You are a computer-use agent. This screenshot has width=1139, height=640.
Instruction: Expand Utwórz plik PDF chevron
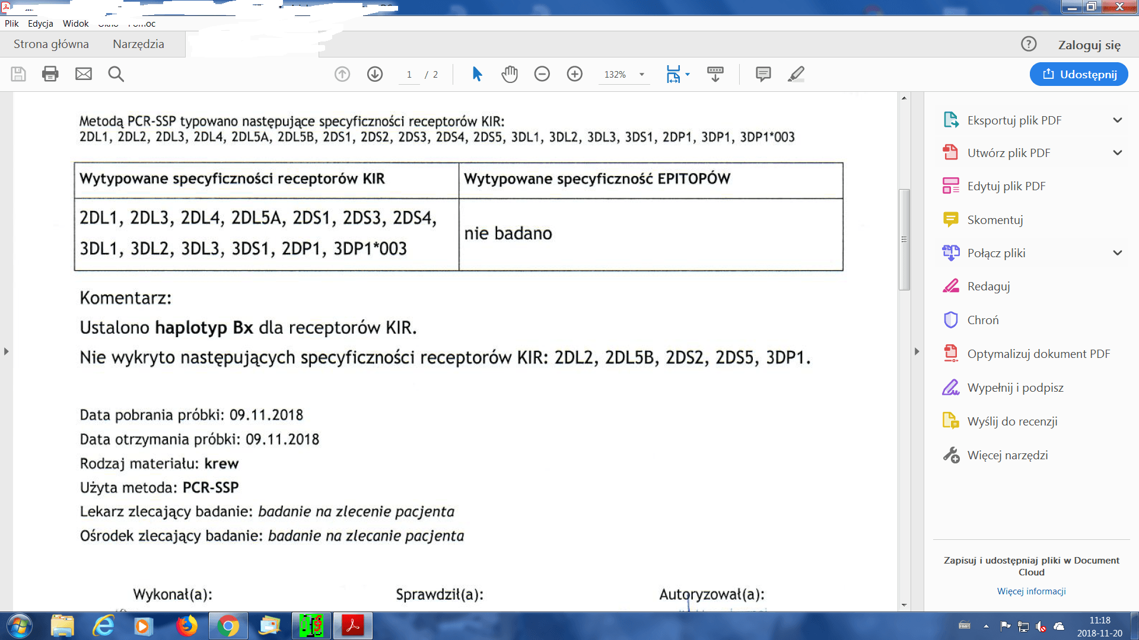1118,153
